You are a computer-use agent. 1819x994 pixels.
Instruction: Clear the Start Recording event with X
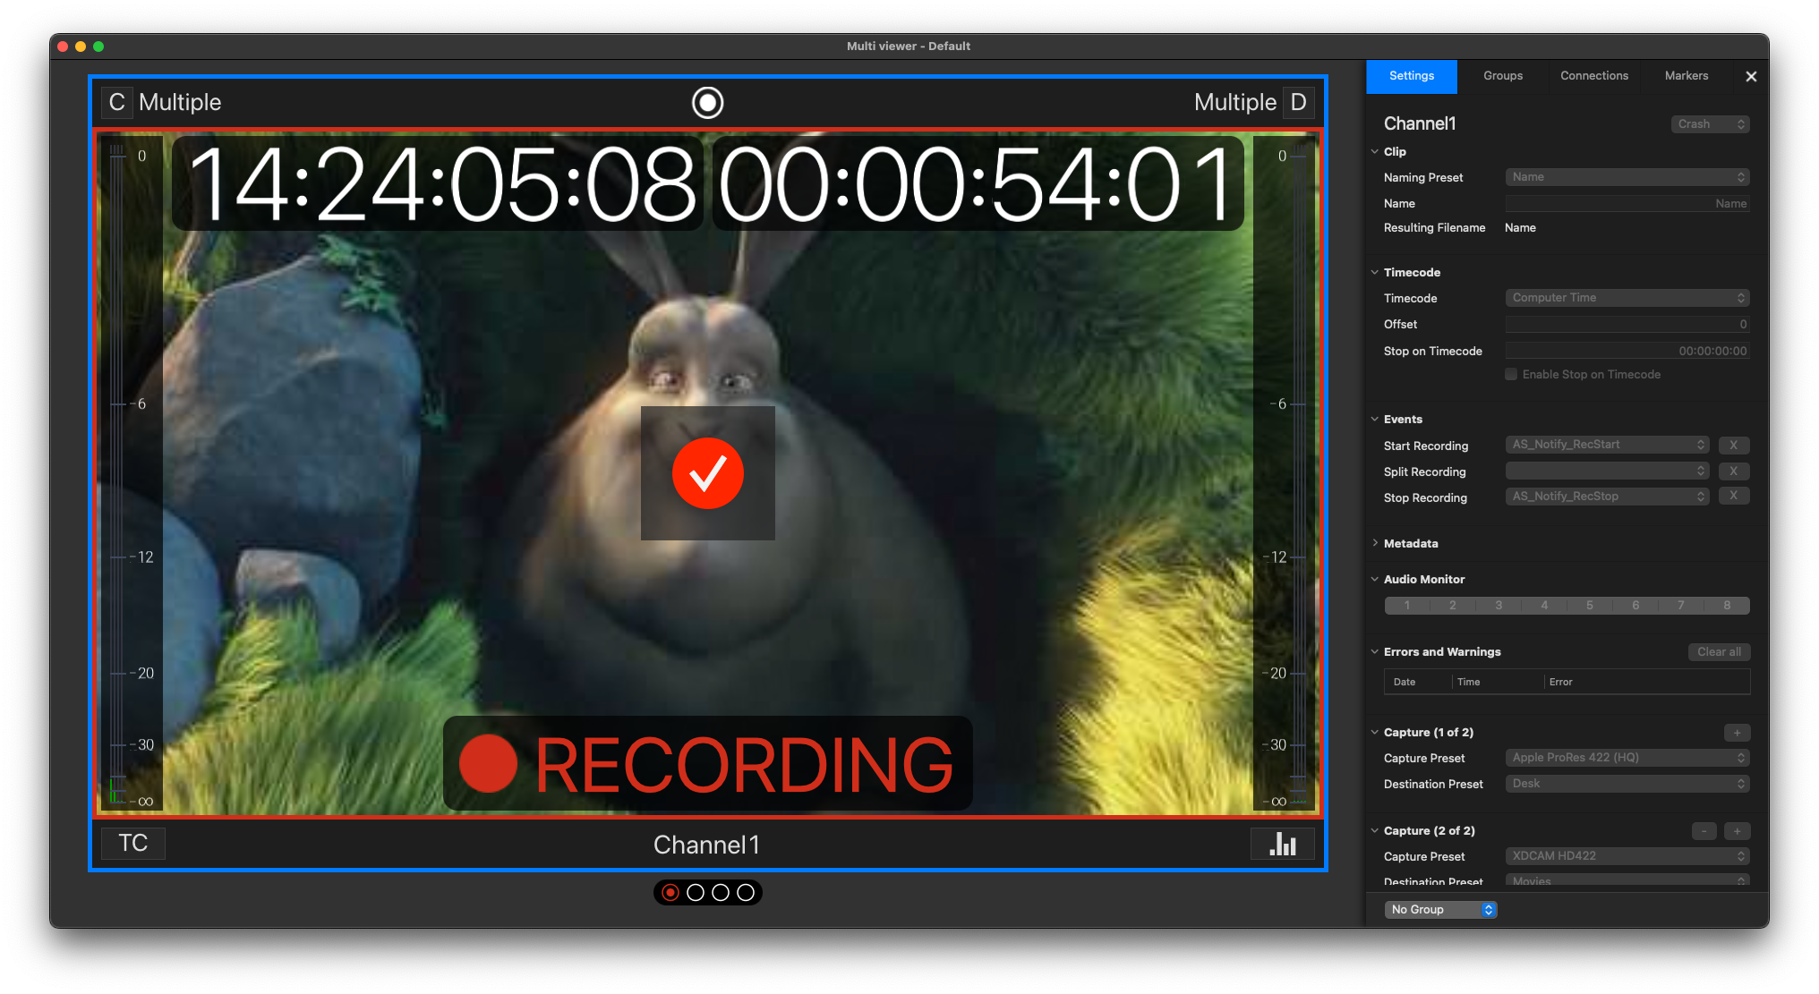click(x=1734, y=445)
